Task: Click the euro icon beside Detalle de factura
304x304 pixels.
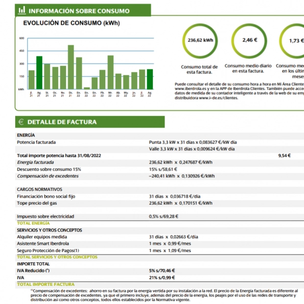Action: point(22,122)
